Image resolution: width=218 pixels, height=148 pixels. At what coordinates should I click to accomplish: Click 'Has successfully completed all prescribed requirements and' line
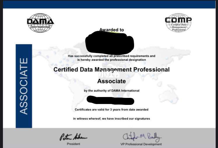(x=112, y=56)
